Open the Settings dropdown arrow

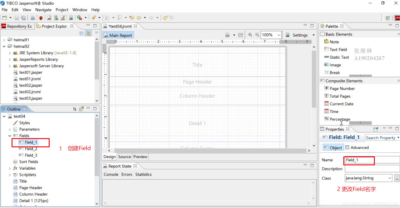tap(313, 35)
